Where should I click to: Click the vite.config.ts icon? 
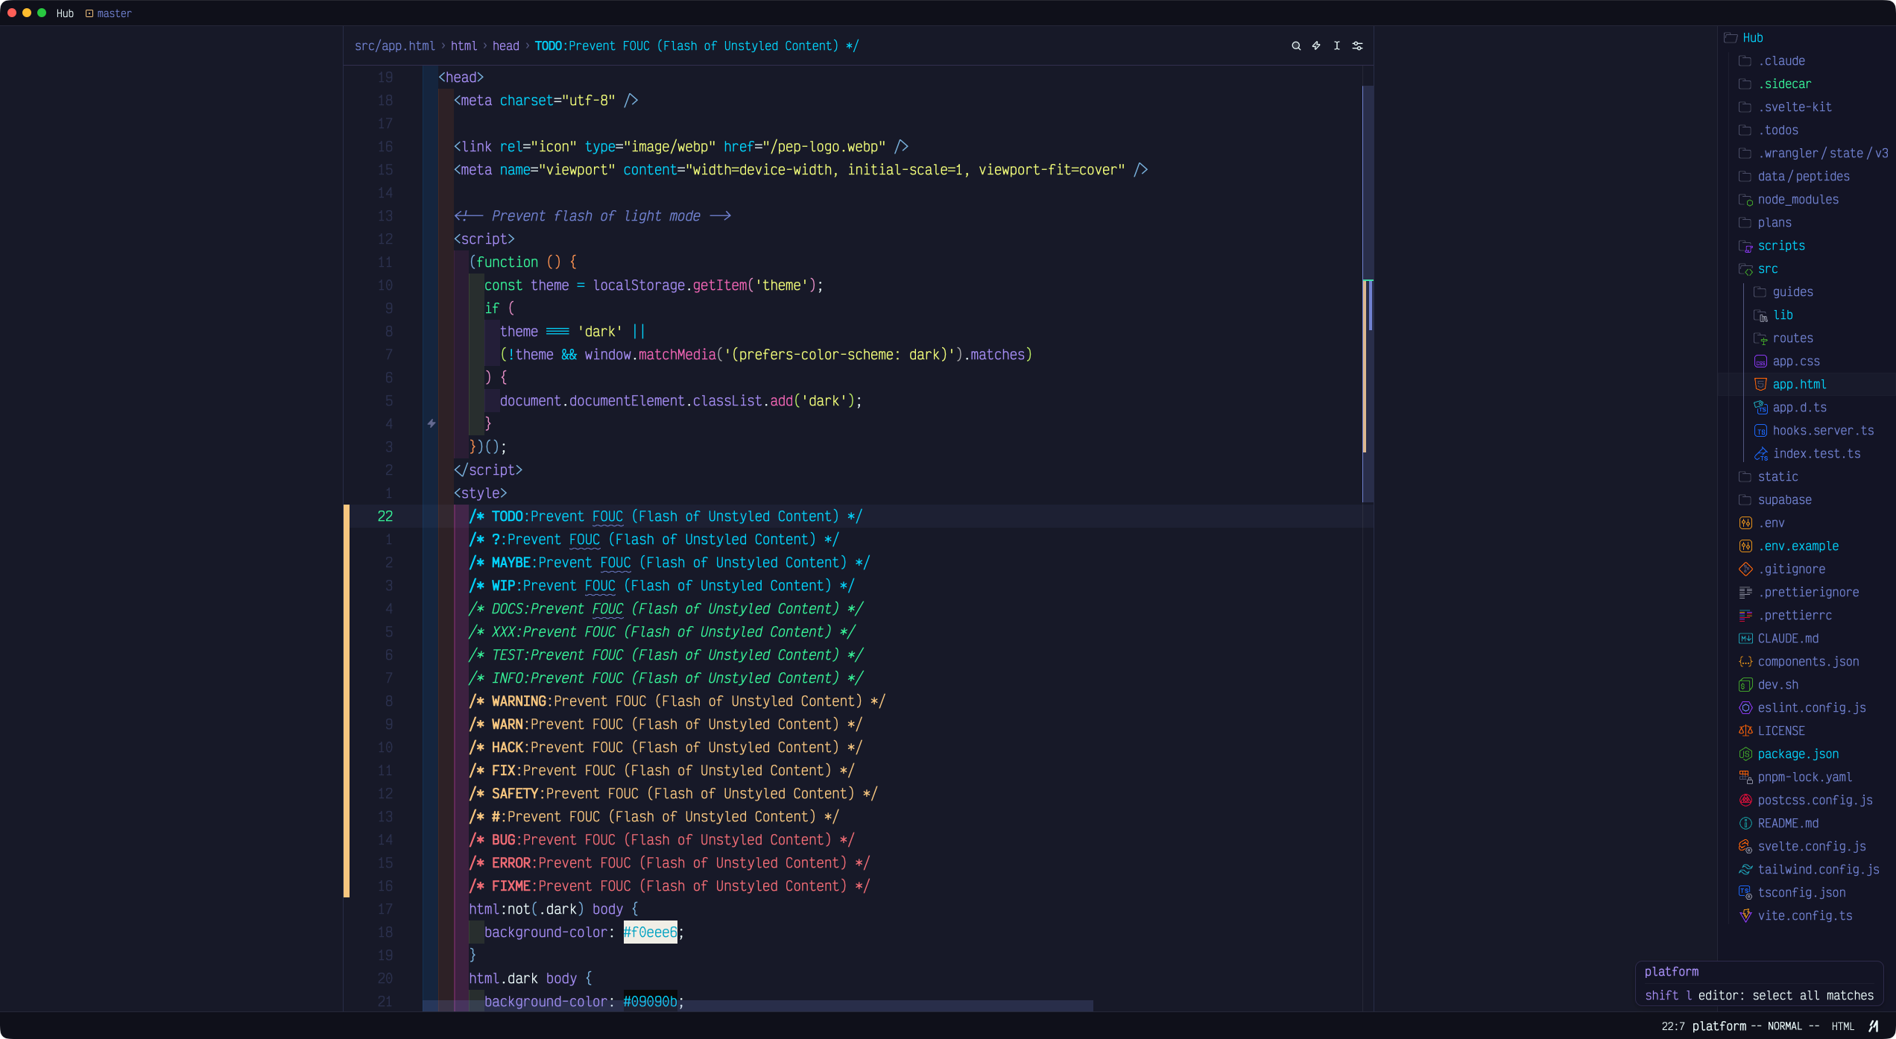(x=1745, y=916)
